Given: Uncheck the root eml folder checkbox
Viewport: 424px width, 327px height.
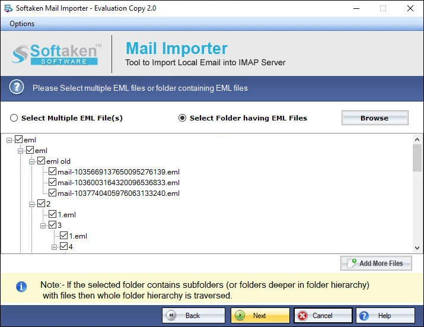Looking at the screenshot, I should pos(18,139).
